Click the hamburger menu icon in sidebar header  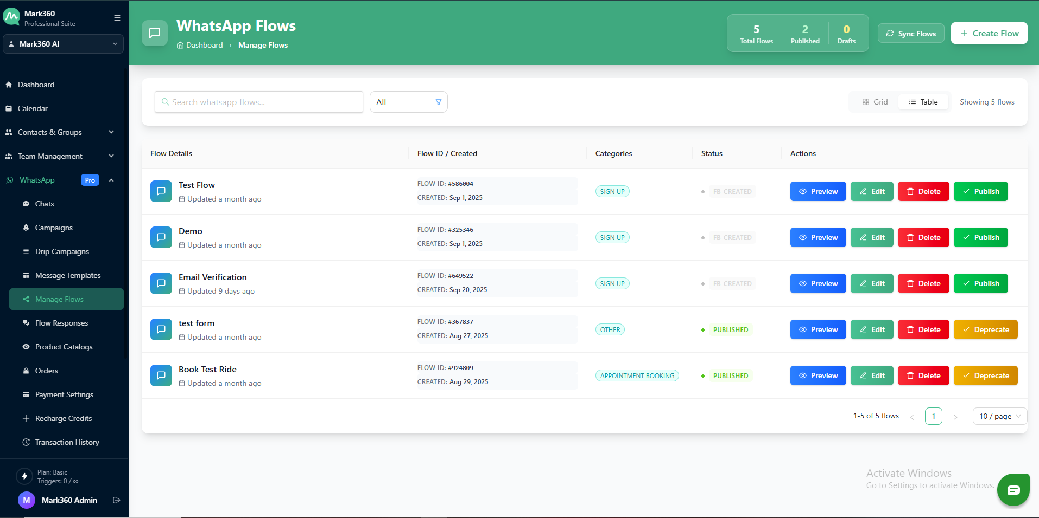117,18
